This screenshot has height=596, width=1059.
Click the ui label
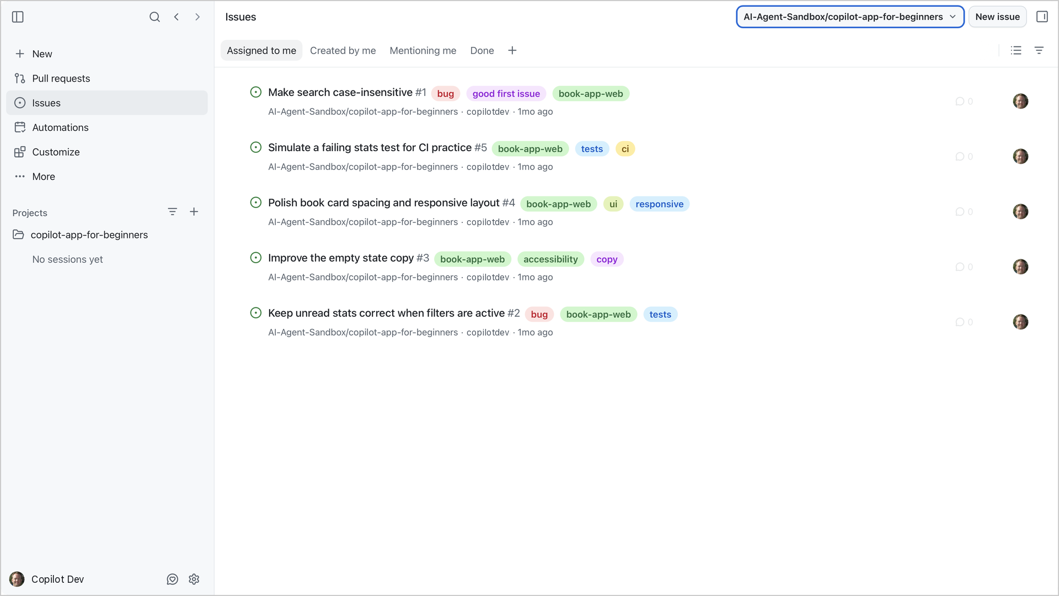(x=613, y=204)
